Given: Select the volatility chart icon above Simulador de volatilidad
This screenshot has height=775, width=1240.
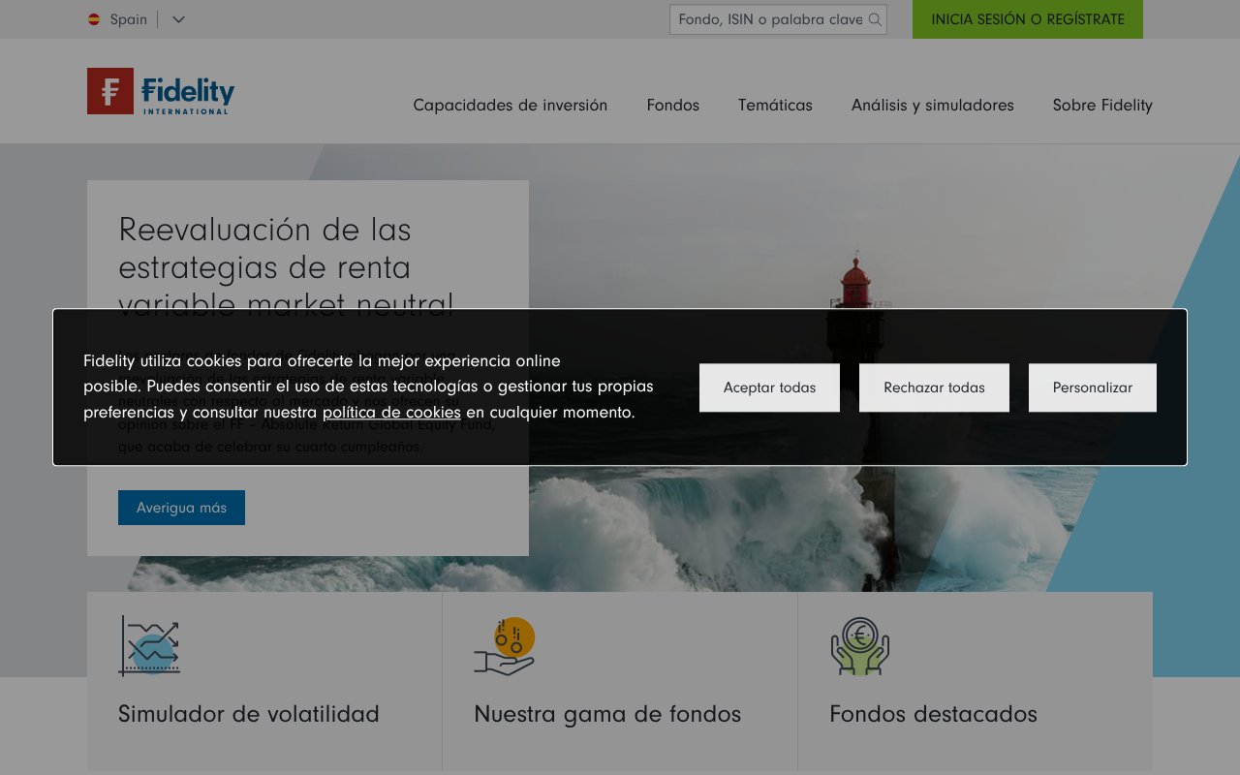Looking at the screenshot, I should click(x=147, y=645).
